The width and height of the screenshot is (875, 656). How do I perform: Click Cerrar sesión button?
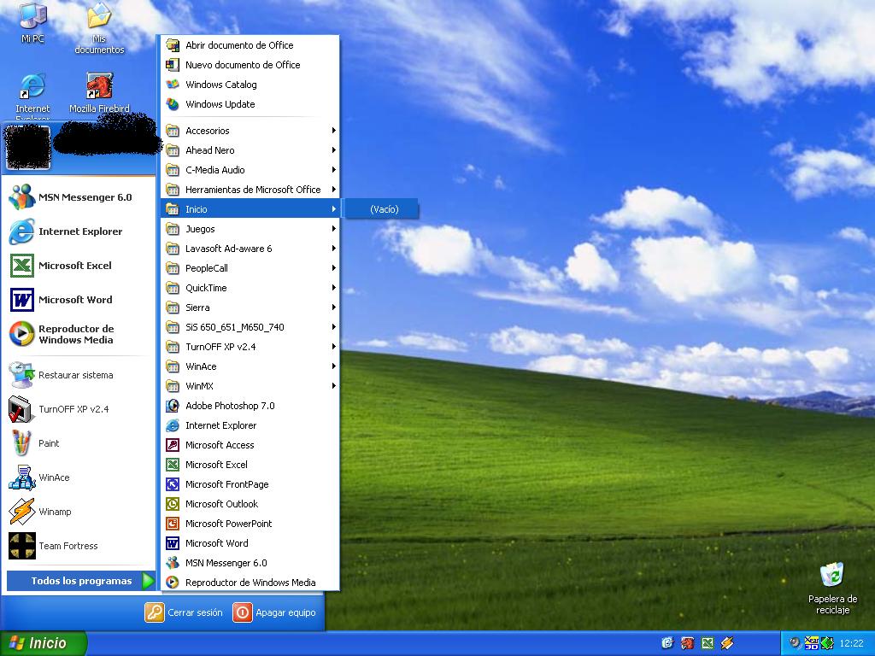coord(185,612)
